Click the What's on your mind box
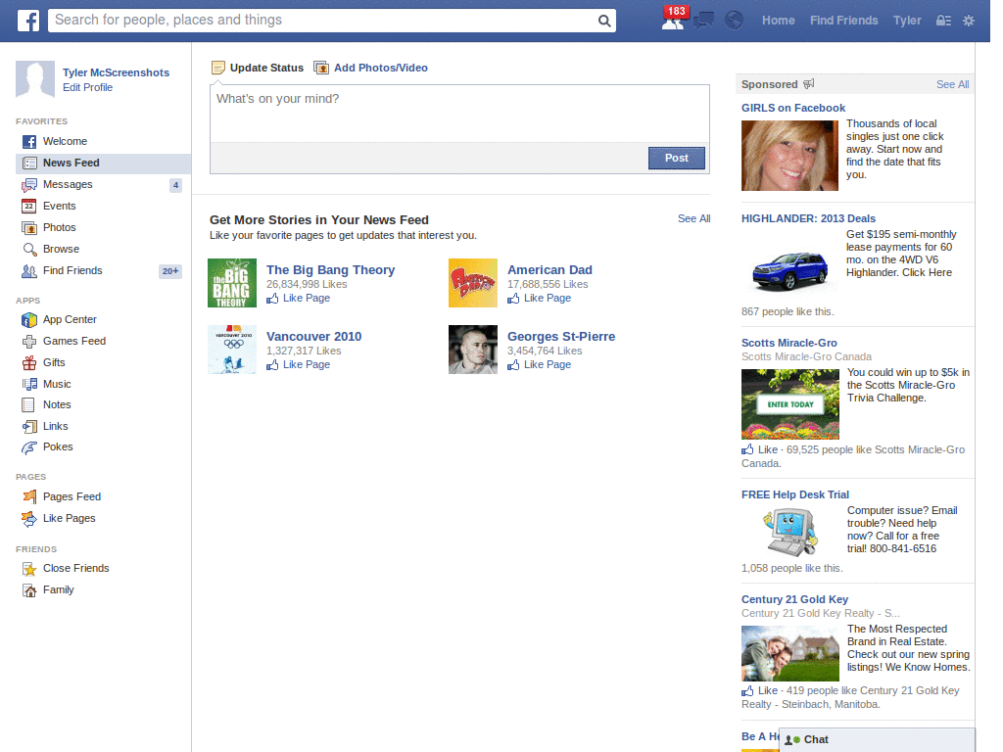This screenshot has height=752, width=1003. (459, 114)
